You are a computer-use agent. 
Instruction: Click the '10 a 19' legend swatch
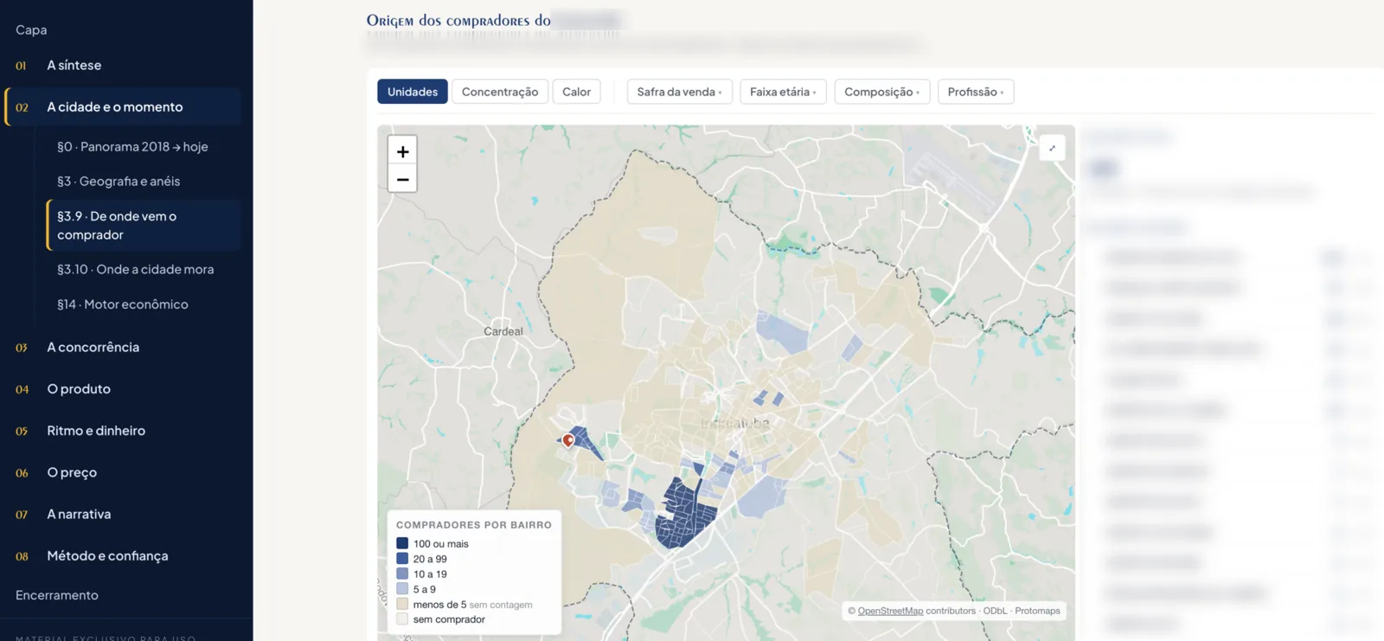pyautogui.click(x=402, y=574)
